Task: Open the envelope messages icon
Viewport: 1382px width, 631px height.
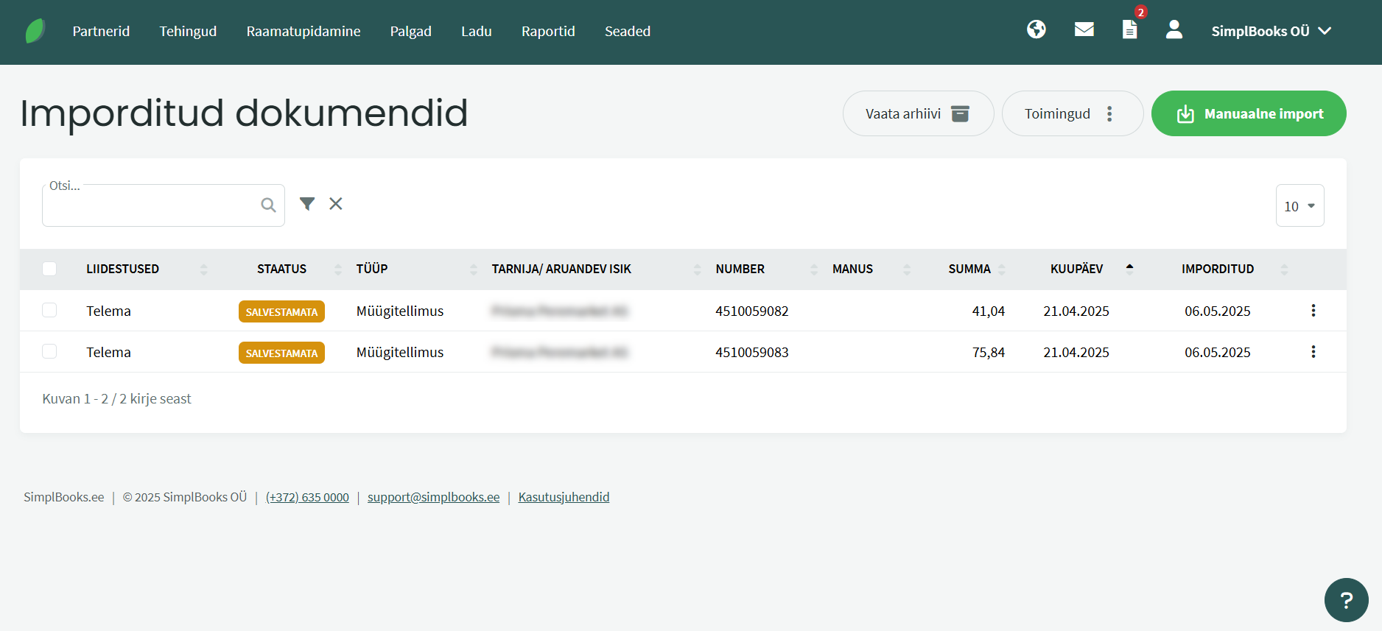Action: click(1084, 29)
